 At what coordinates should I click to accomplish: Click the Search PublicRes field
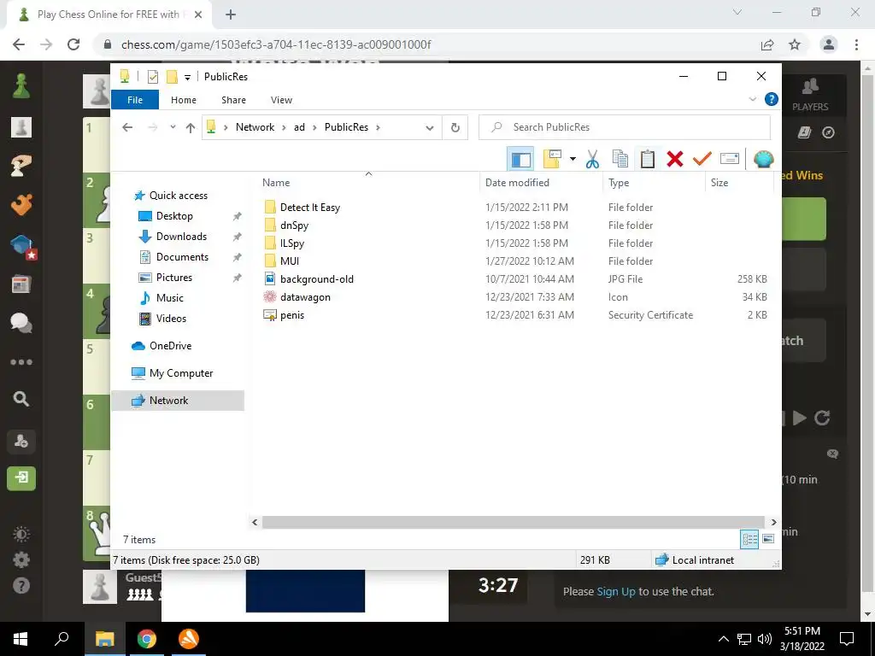click(x=625, y=127)
